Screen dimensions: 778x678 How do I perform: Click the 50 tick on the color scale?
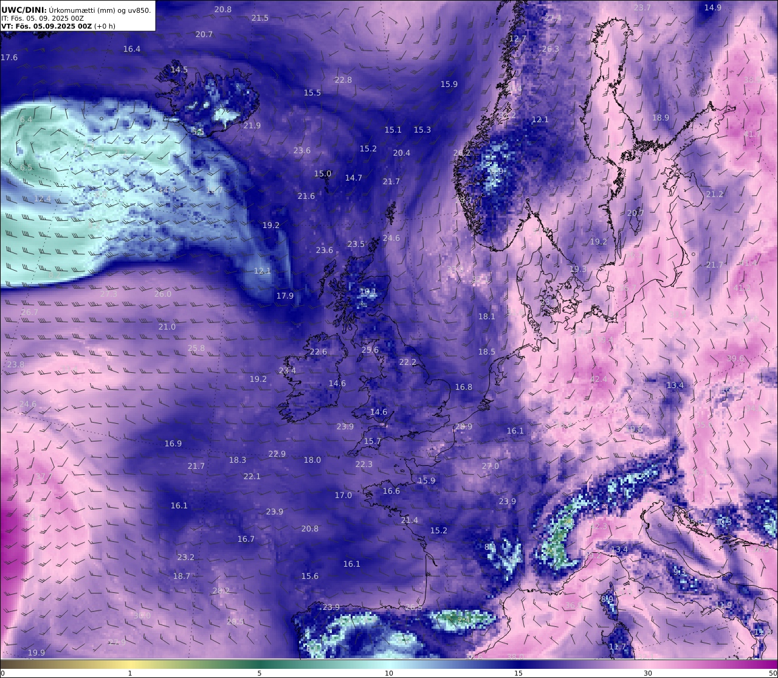click(773, 673)
